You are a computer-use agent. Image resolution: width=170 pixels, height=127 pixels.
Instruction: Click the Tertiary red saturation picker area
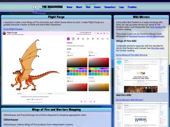(x=77, y=87)
